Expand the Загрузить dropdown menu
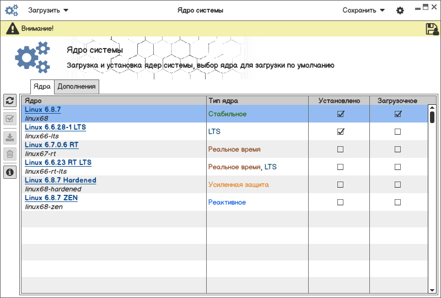 49,10
